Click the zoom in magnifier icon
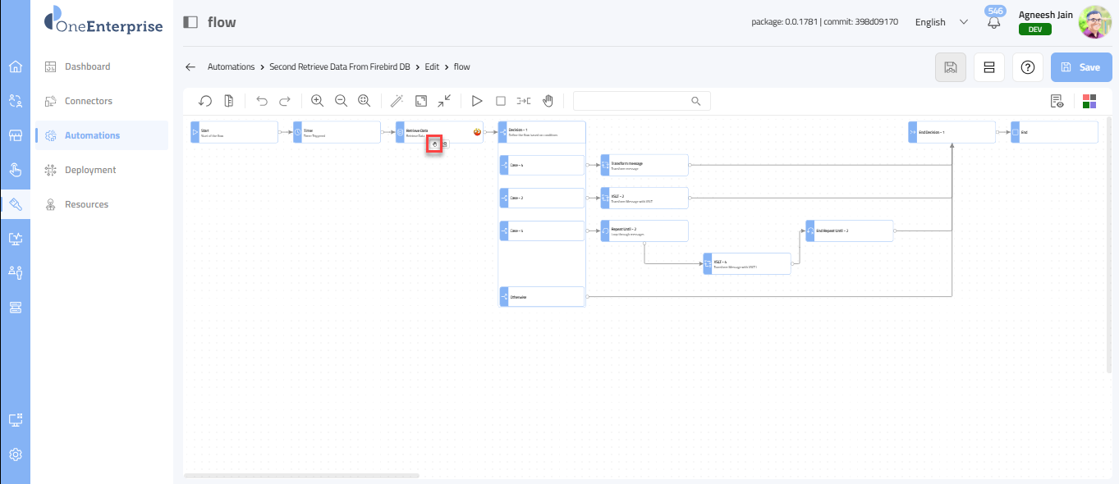1119x484 pixels. pyautogui.click(x=317, y=101)
